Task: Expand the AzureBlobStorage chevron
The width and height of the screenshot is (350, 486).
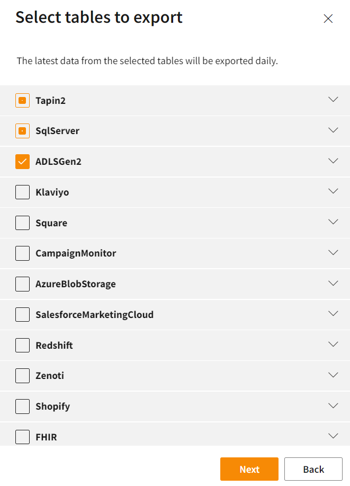Action: (x=333, y=283)
